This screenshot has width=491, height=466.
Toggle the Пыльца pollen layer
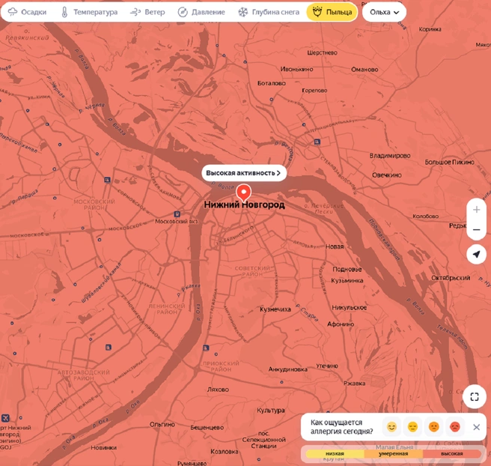332,12
